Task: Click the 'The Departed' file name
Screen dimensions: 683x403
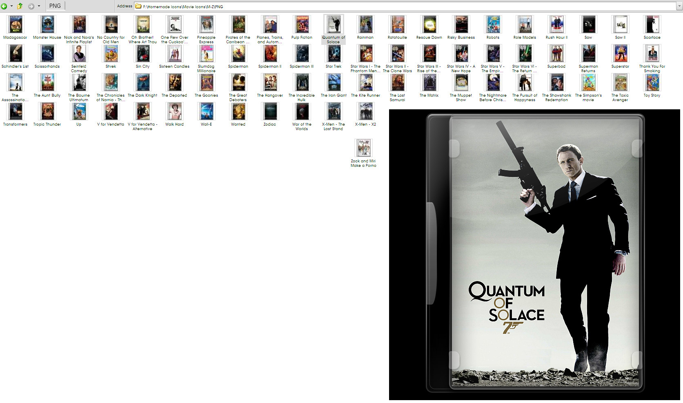Action: (174, 95)
